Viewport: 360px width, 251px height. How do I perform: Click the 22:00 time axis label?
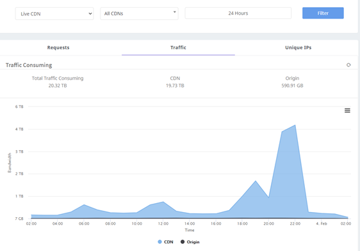pos(295,224)
